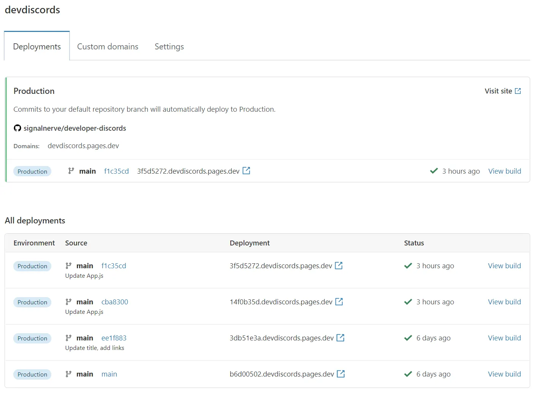Image resolution: width=537 pixels, height=394 pixels.
Task: Click the branch icon next to main in Production card
Action: [71, 171]
